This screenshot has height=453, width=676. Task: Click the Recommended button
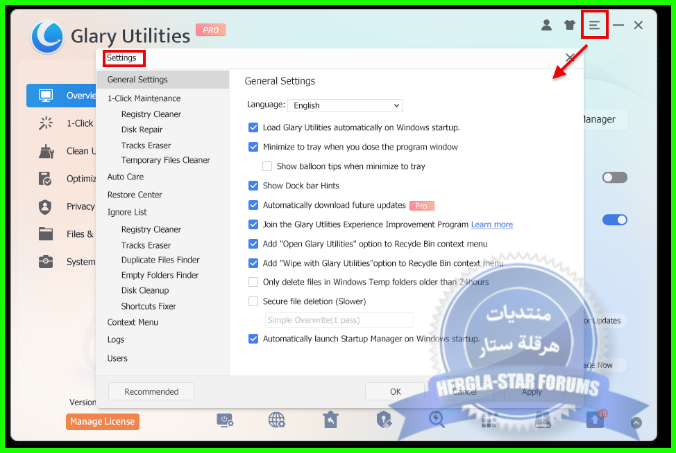point(151,391)
